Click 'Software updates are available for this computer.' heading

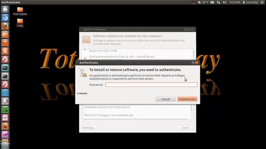click(128, 36)
